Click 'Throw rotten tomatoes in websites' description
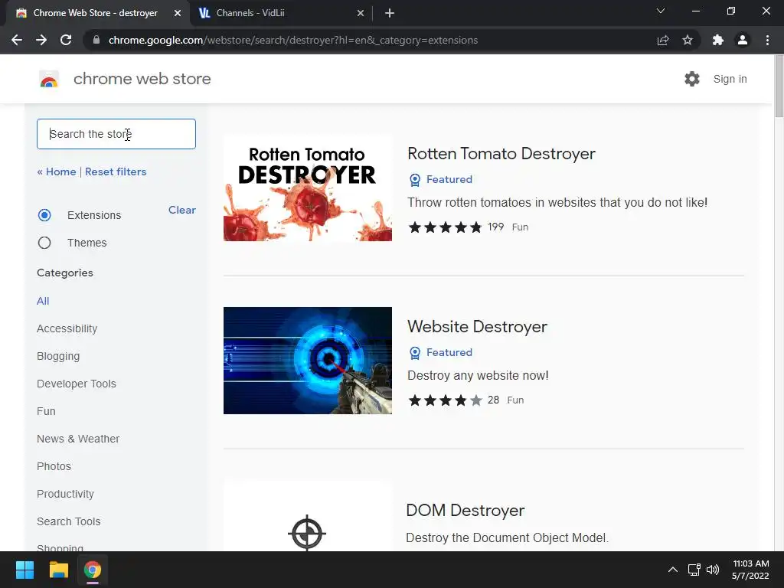 pyautogui.click(x=557, y=202)
